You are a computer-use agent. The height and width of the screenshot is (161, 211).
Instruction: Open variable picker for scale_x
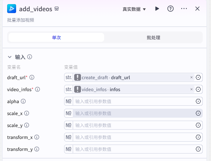[198, 113]
